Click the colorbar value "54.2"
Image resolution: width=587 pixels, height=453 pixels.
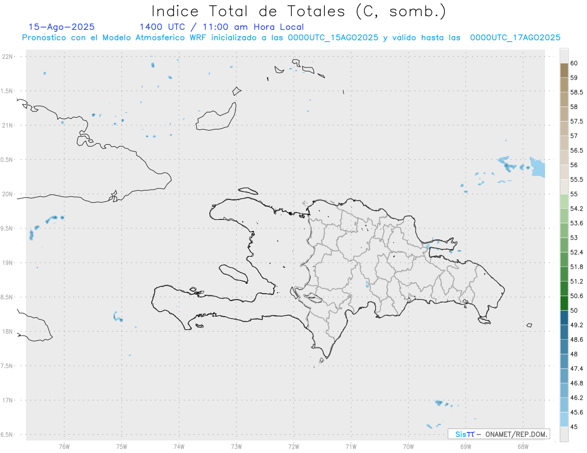click(576, 209)
